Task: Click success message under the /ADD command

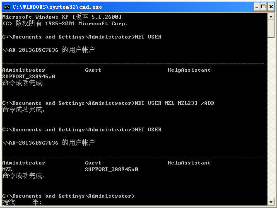Action: coord(24,110)
